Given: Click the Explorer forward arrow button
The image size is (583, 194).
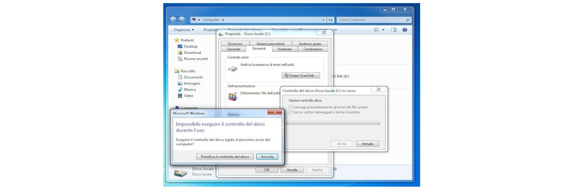Looking at the screenshot, I should pyautogui.click(x=182, y=20).
